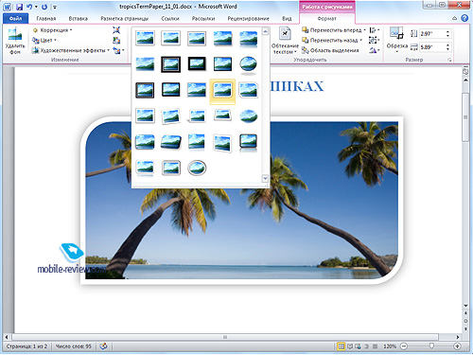Choose the thick black matte frame style
Viewport: 473px width, 355px height.
pos(197,64)
